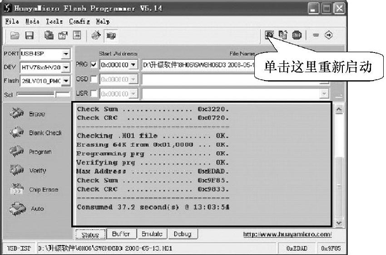Viewport: 386px width, 255px height.
Task: Click the 0xEDAD status bar value
Action: tap(297, 248)
